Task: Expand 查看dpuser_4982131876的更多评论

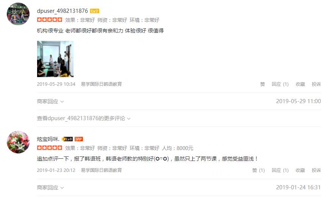Action: (x=84, y=118)
